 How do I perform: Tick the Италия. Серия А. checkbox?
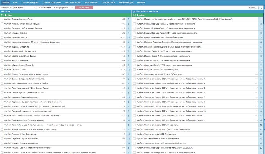[x=2, y=33]
